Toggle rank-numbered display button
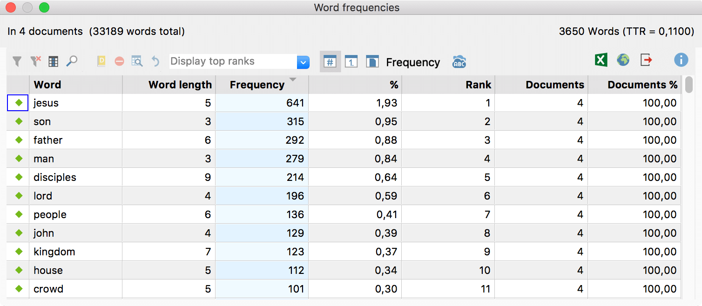The height and width of the screenshot is (306, 702). (351, 62)
